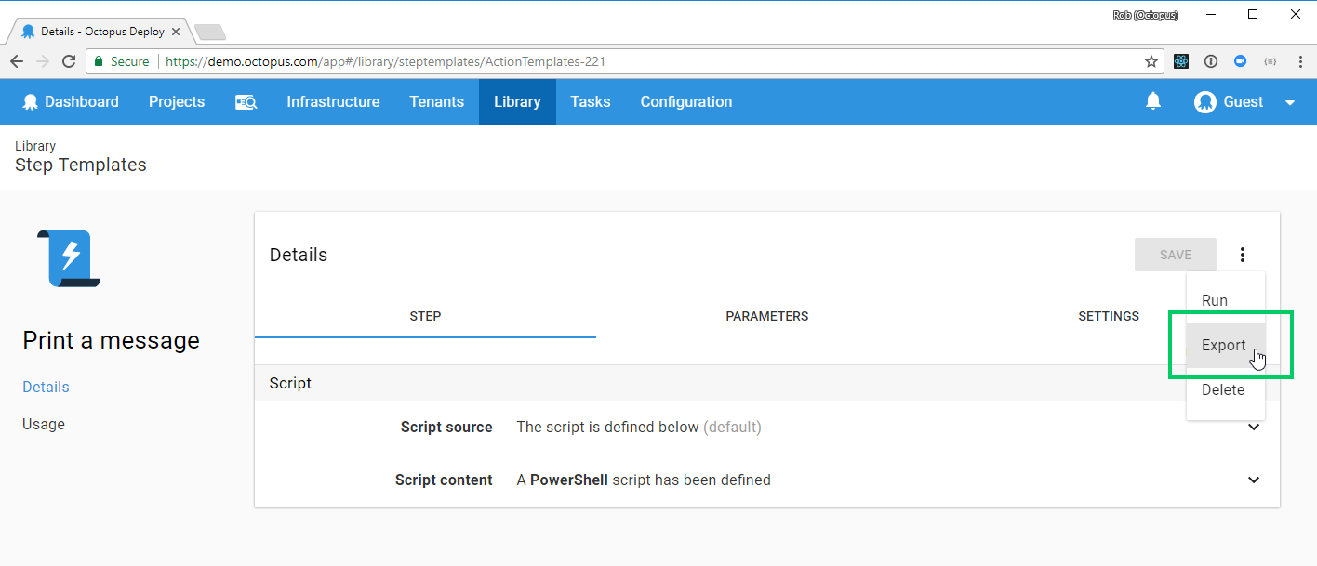
Task: Select Library in the navbar
Action: [517, 102]
